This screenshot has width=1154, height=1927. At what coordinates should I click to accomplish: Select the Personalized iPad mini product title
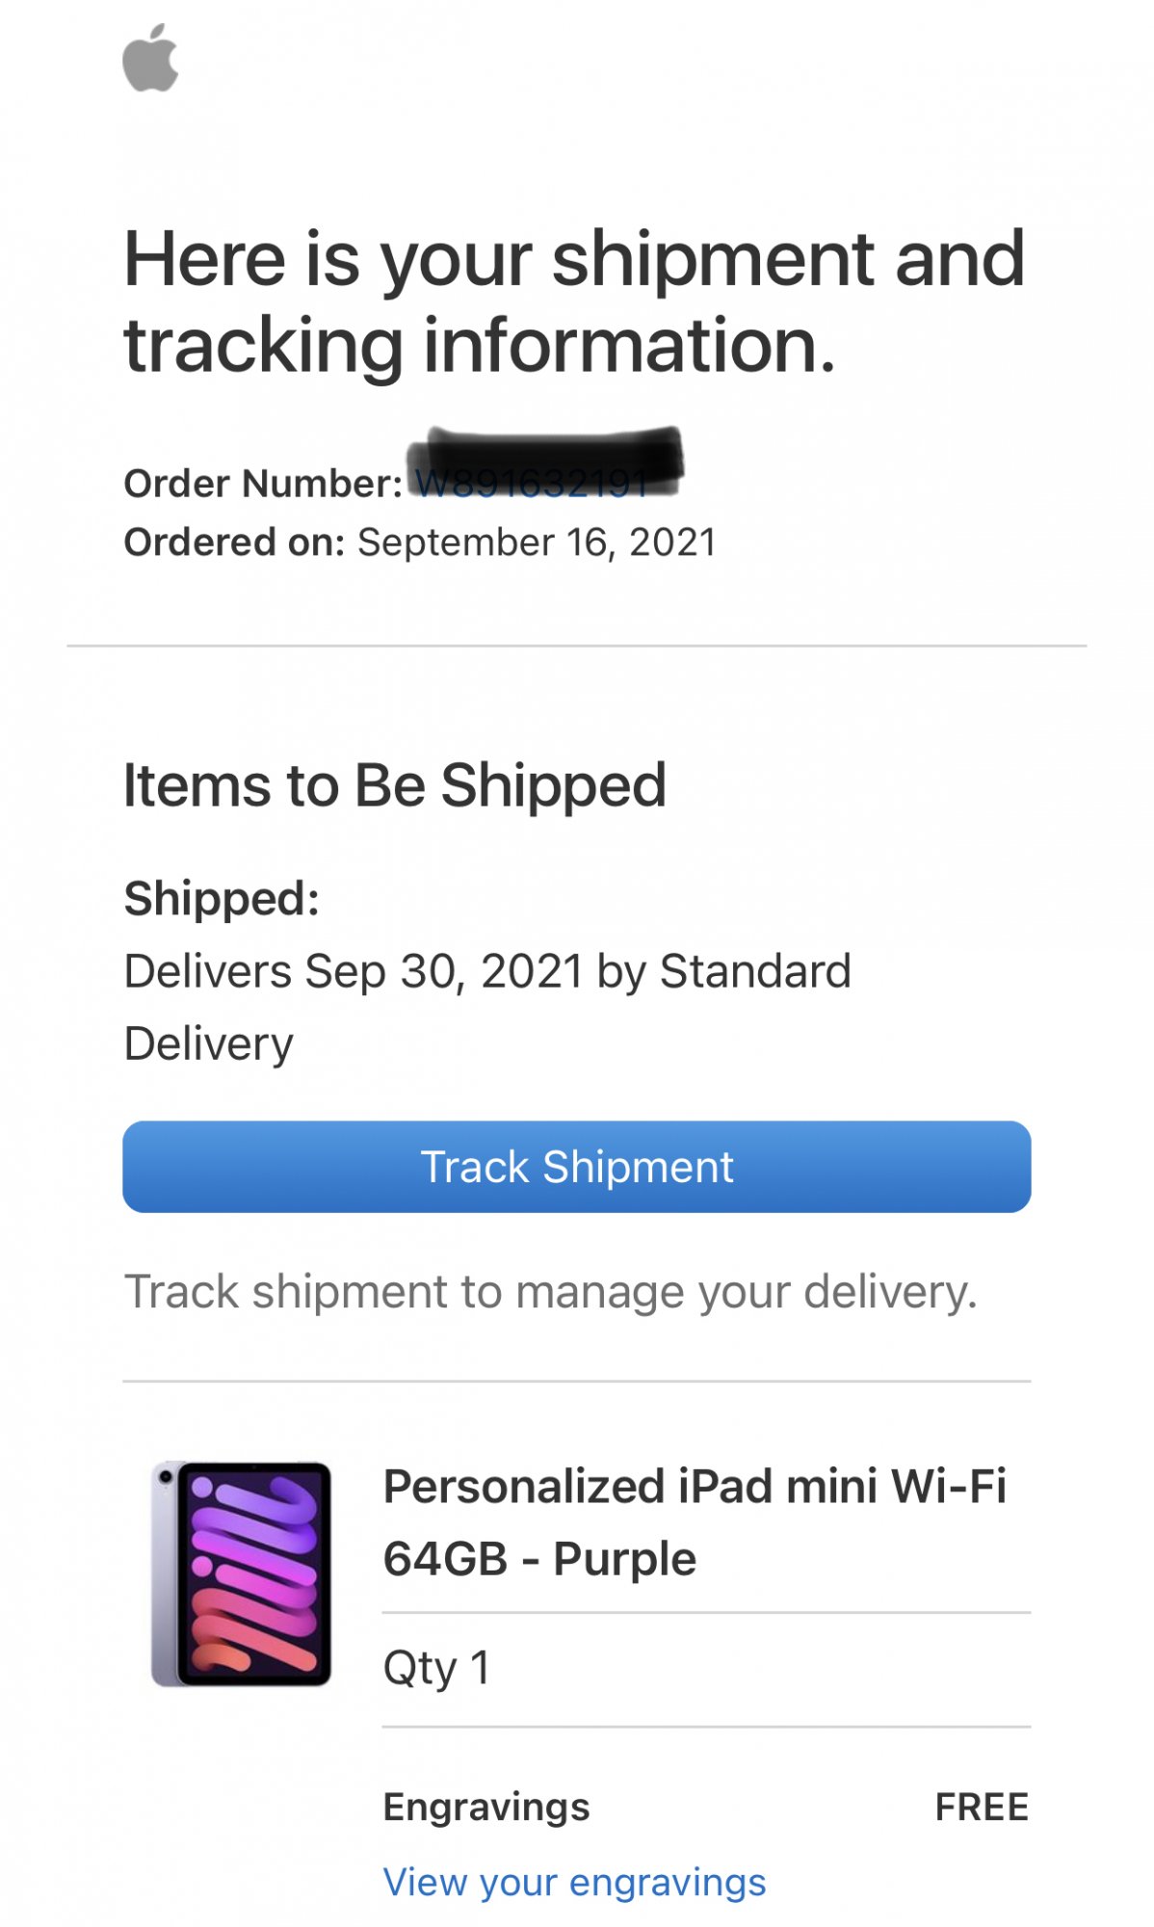[694, 1486]
